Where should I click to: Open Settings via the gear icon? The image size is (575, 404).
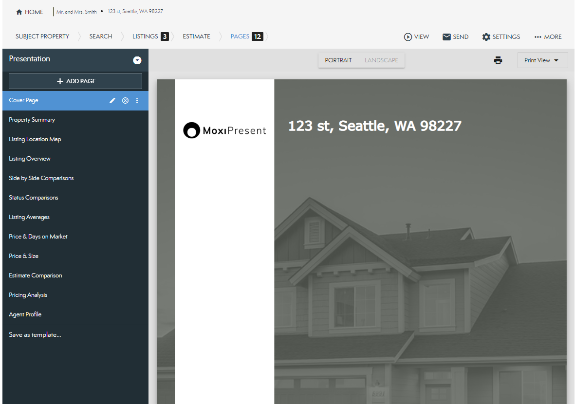coord(486,37)
